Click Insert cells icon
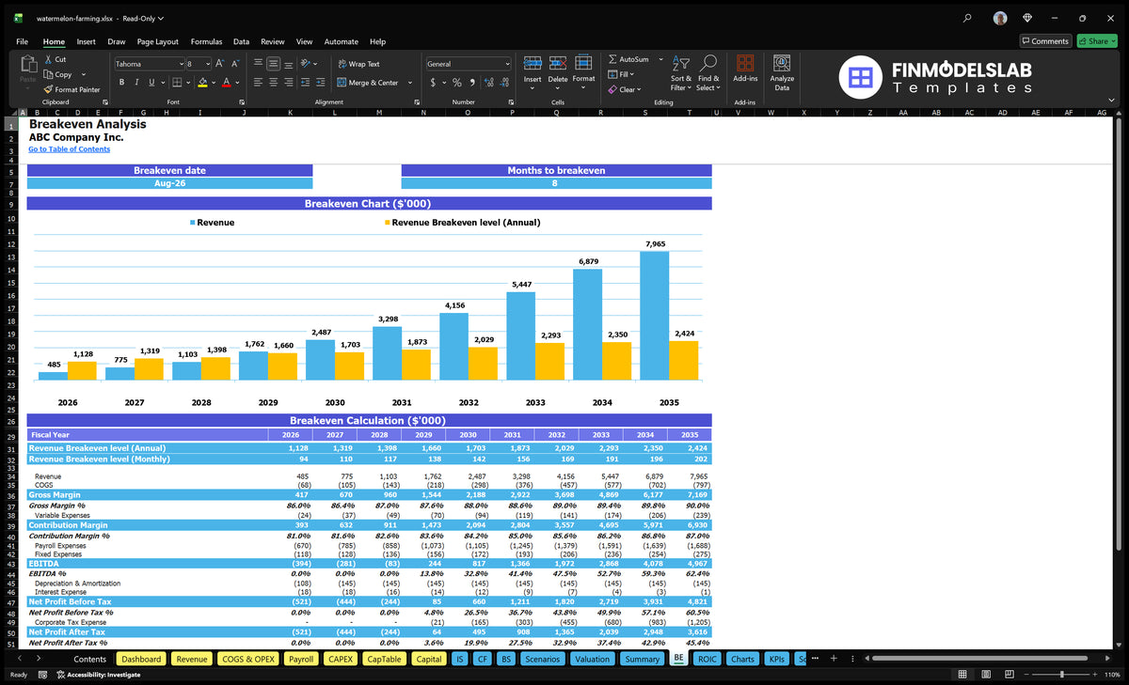The width and height of the screenshot is (1129, 685). pyautogui.click(x=533, y=63)
